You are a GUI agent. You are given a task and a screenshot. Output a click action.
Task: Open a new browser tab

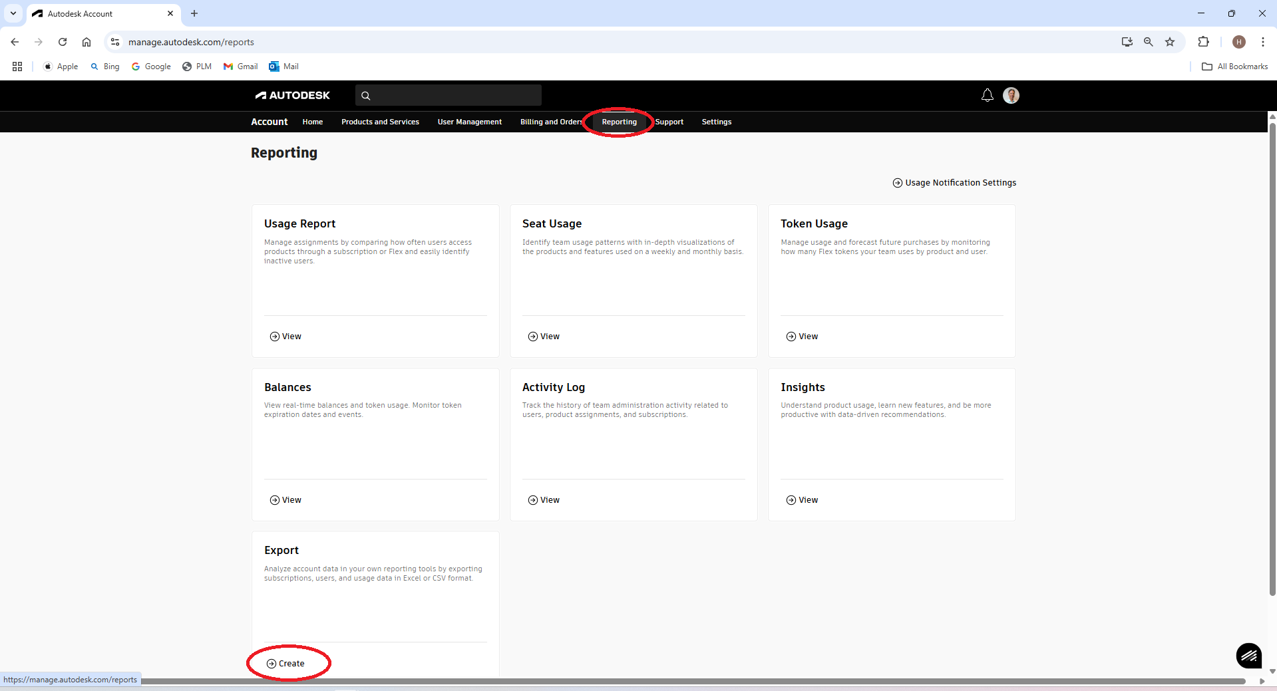(194, 13)
